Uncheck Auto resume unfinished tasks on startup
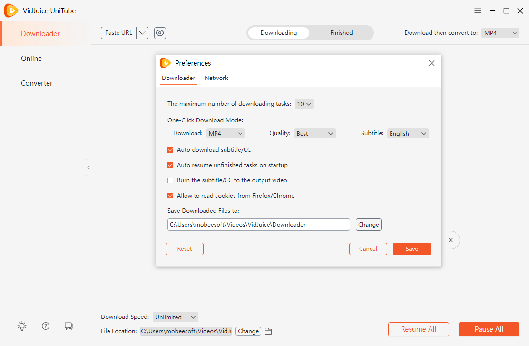 tap(170, 165)
